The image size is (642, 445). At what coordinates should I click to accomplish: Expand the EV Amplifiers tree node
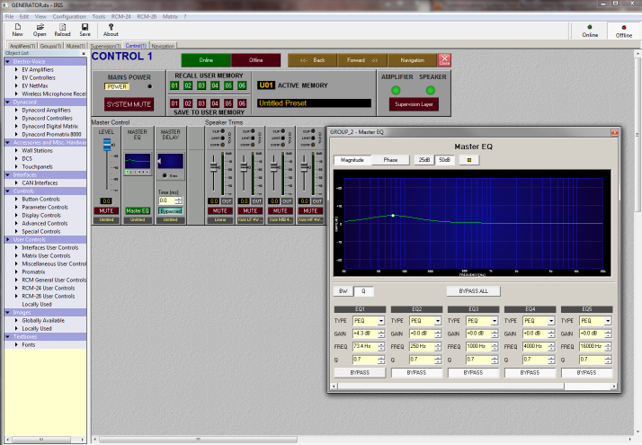pyautogui.click(x=16, y=69)
